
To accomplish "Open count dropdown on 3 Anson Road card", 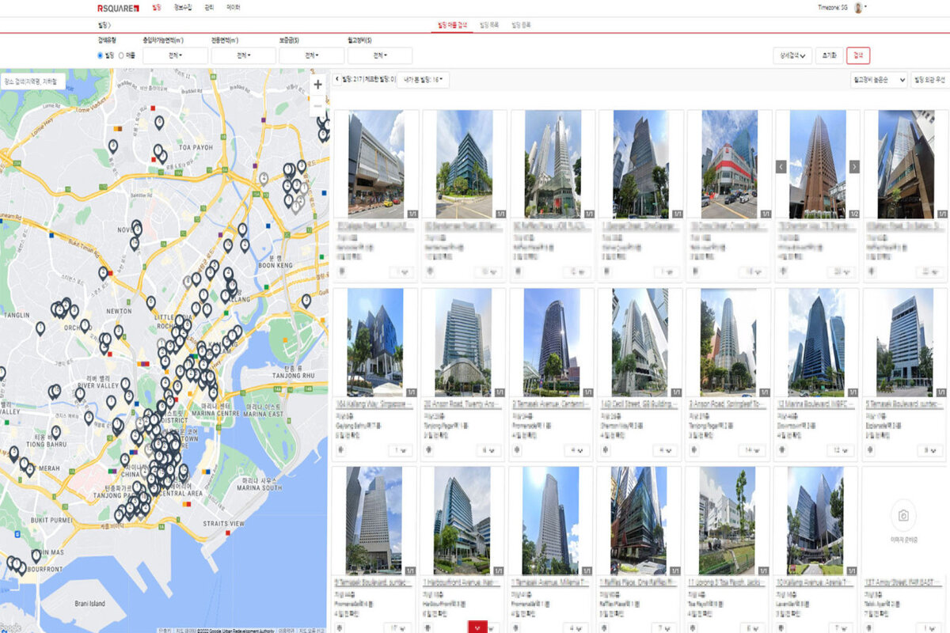I will coord(753,450).
